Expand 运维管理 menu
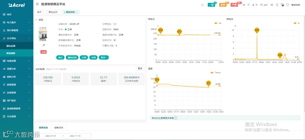The width and height of the screenshot is (305, 140). [x=17, y=93]
